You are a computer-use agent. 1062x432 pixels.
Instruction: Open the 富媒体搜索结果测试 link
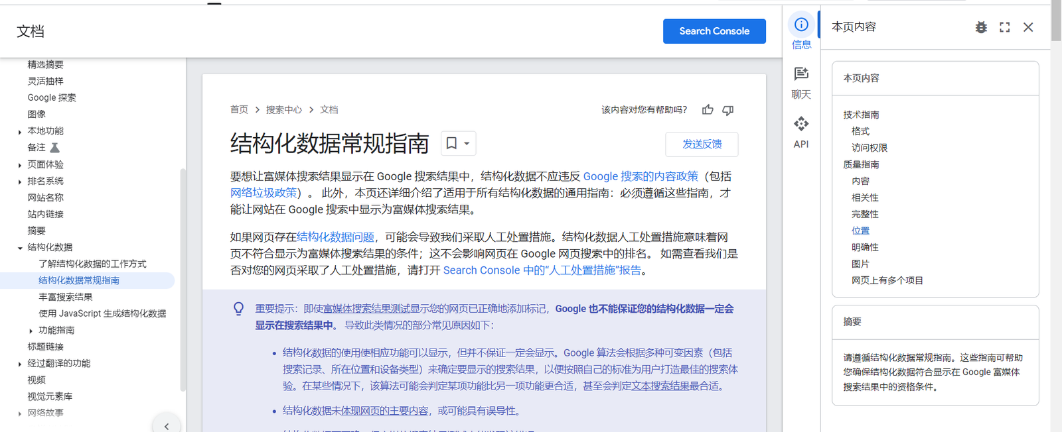coord(366,309)
